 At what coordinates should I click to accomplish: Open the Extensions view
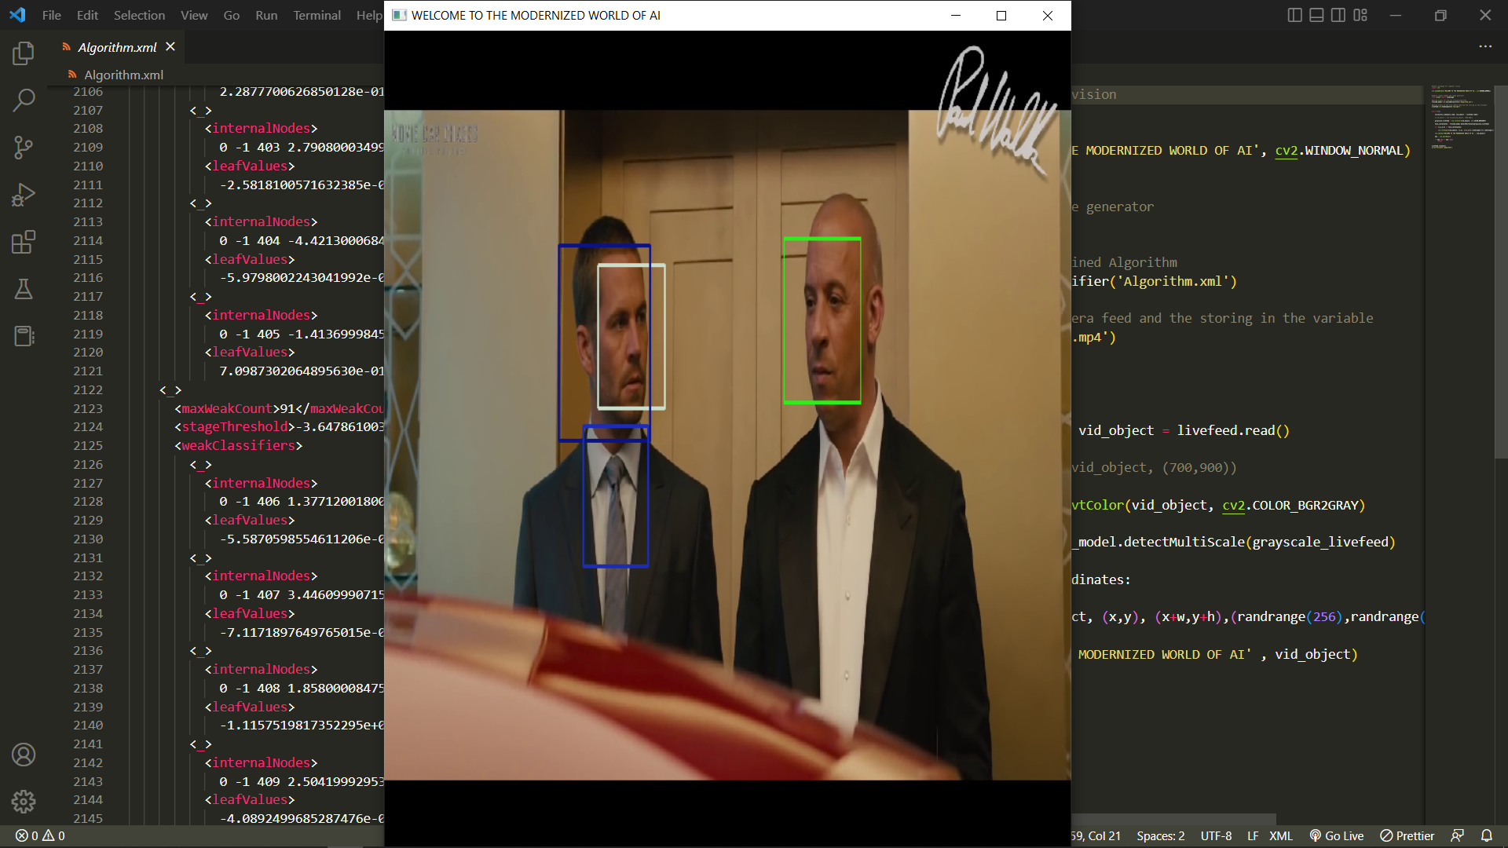[x=24, y=242]
